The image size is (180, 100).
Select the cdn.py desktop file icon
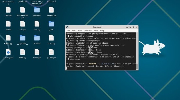coord(23,24)
